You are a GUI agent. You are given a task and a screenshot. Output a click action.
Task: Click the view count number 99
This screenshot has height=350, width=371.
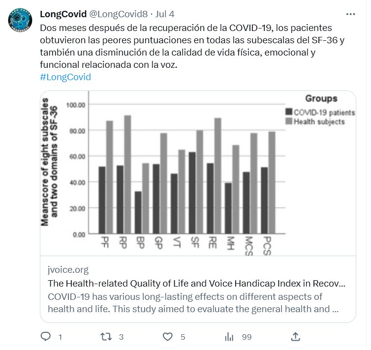pos(247,337)
